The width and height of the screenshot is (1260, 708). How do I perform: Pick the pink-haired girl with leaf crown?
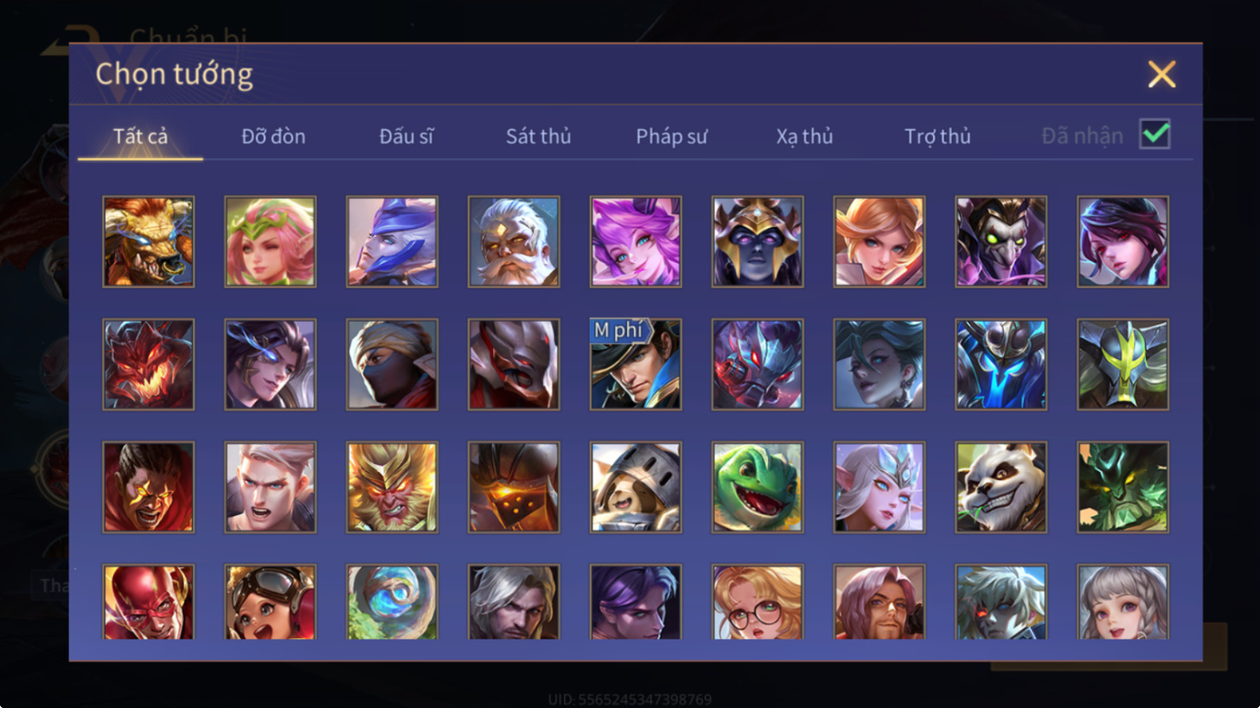tap(271, 241)
